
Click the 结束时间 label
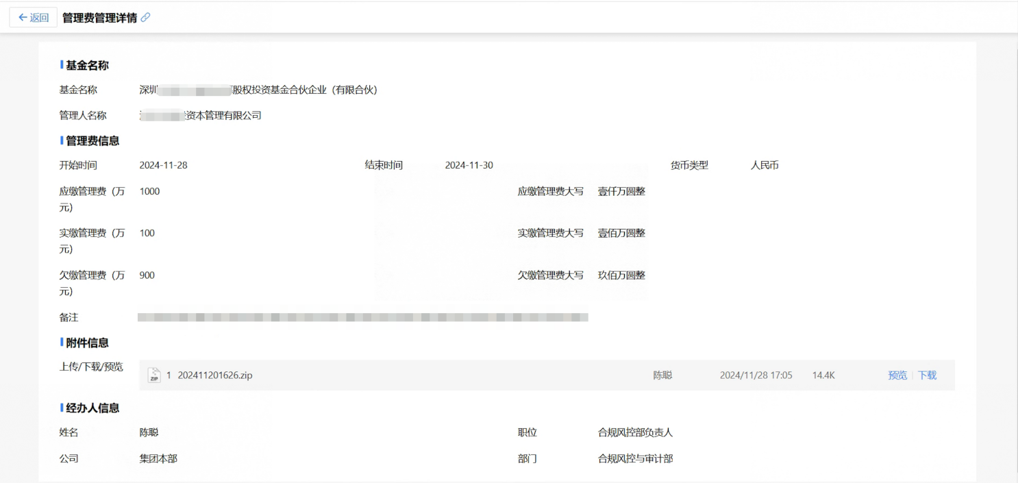[384, 165]
